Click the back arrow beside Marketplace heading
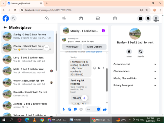This screenshot has height=123, width=164. 5,27
